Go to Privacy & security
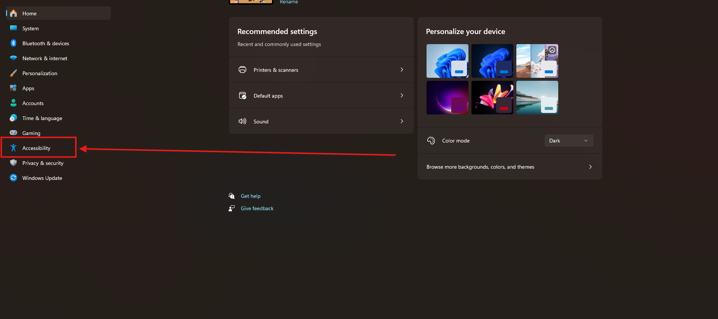Viewport: 718px width, 319px height. [58, 163]
